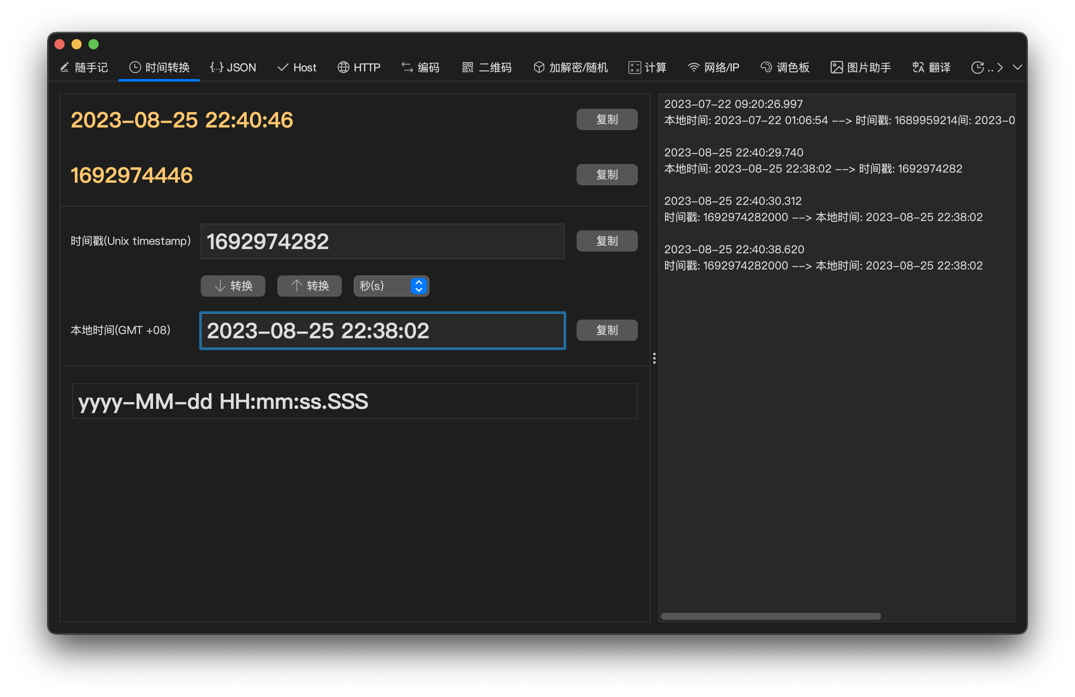Expand the tab overflow down chevron

point(1017,67)
